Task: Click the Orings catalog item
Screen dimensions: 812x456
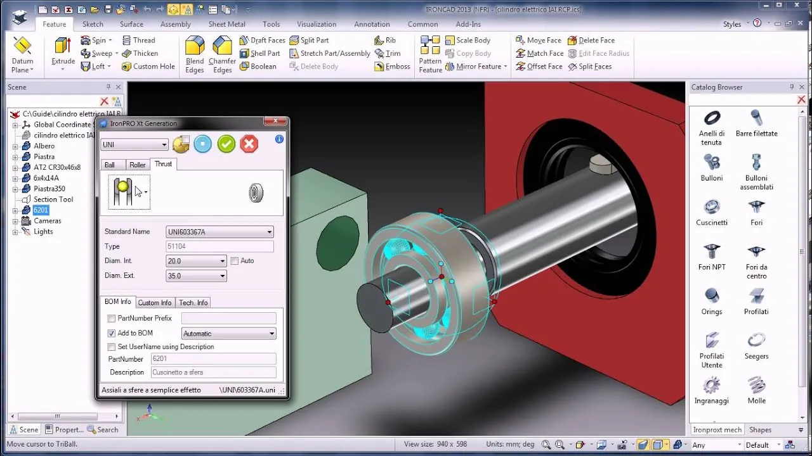Action: click(712, 301)
